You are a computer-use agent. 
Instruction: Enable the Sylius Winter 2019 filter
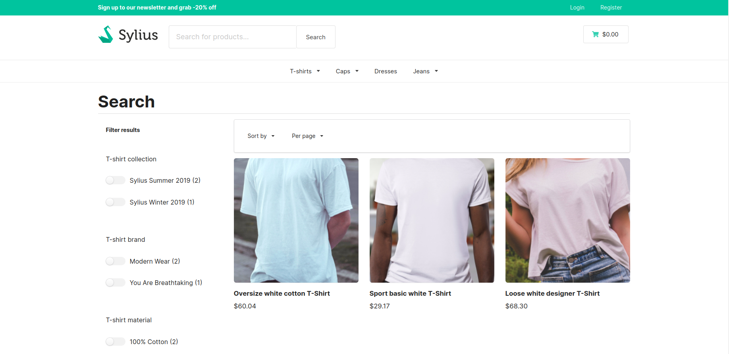pyautogui.click(x=115, y=202)
